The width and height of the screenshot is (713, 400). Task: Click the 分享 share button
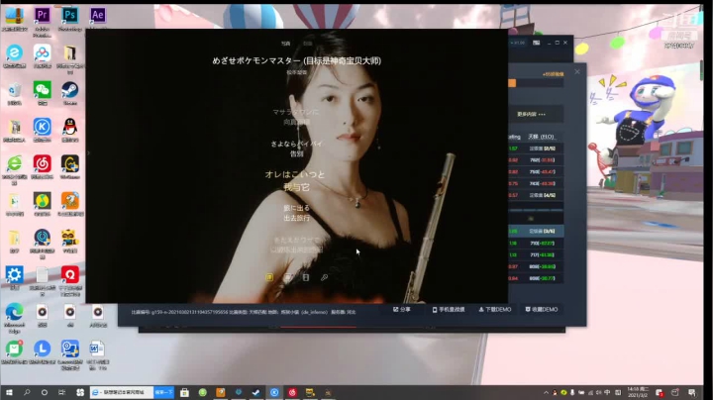pos(401,310)
